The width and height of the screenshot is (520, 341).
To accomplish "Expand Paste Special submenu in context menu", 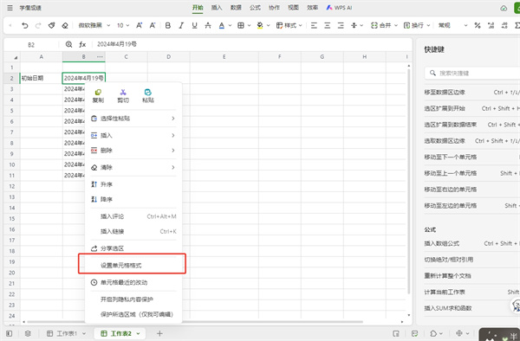I will point(133,119).
